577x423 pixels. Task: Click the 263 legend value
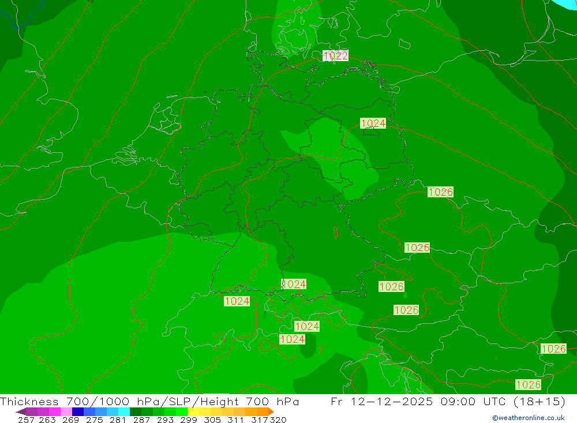47,420
